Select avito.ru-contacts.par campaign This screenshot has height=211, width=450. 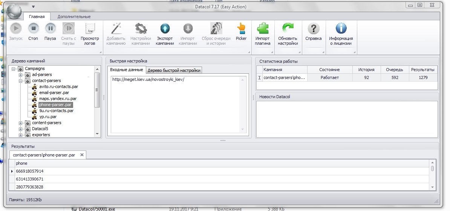coord(58,87)
